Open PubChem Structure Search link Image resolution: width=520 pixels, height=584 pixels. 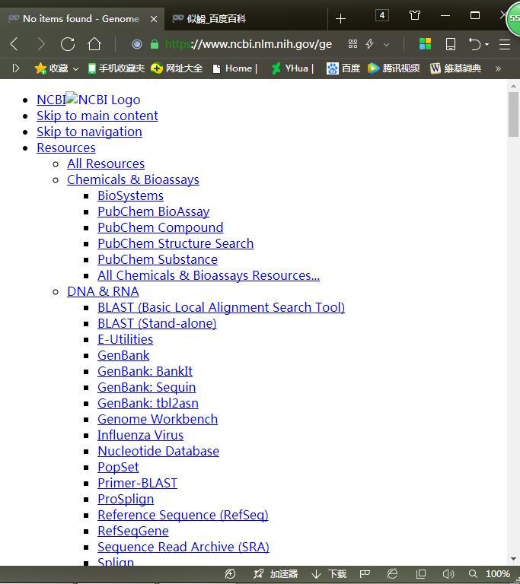click(176, 243)
